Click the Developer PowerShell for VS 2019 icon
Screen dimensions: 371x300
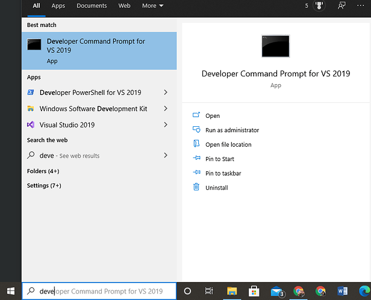click(31, 93)
